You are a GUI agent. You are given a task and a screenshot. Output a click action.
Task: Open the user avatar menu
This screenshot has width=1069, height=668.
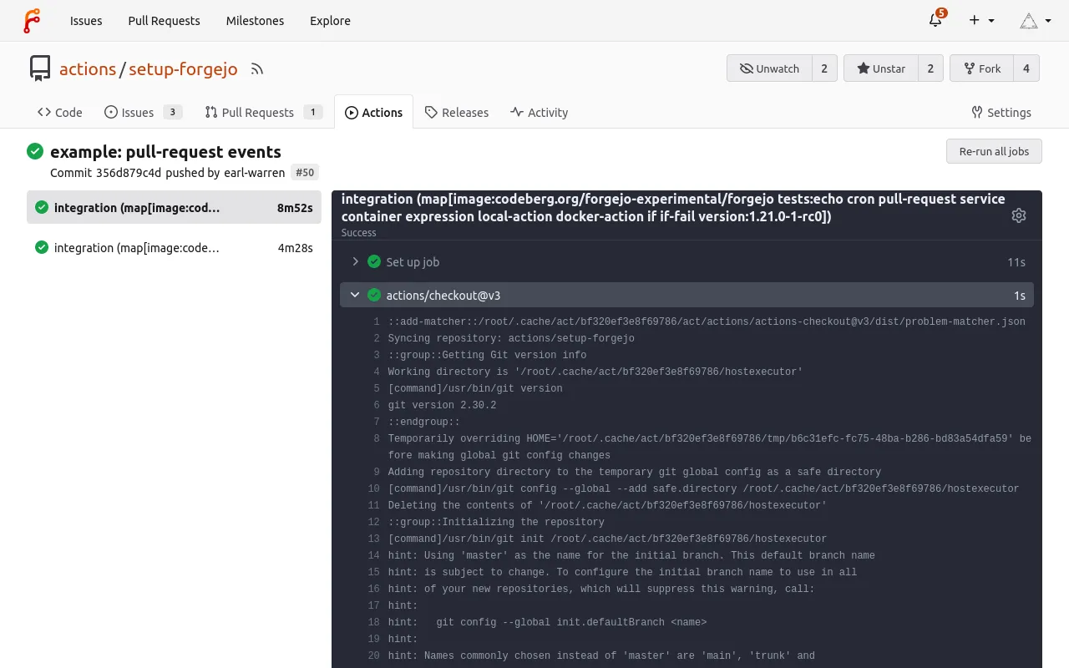coord(1035,21)
